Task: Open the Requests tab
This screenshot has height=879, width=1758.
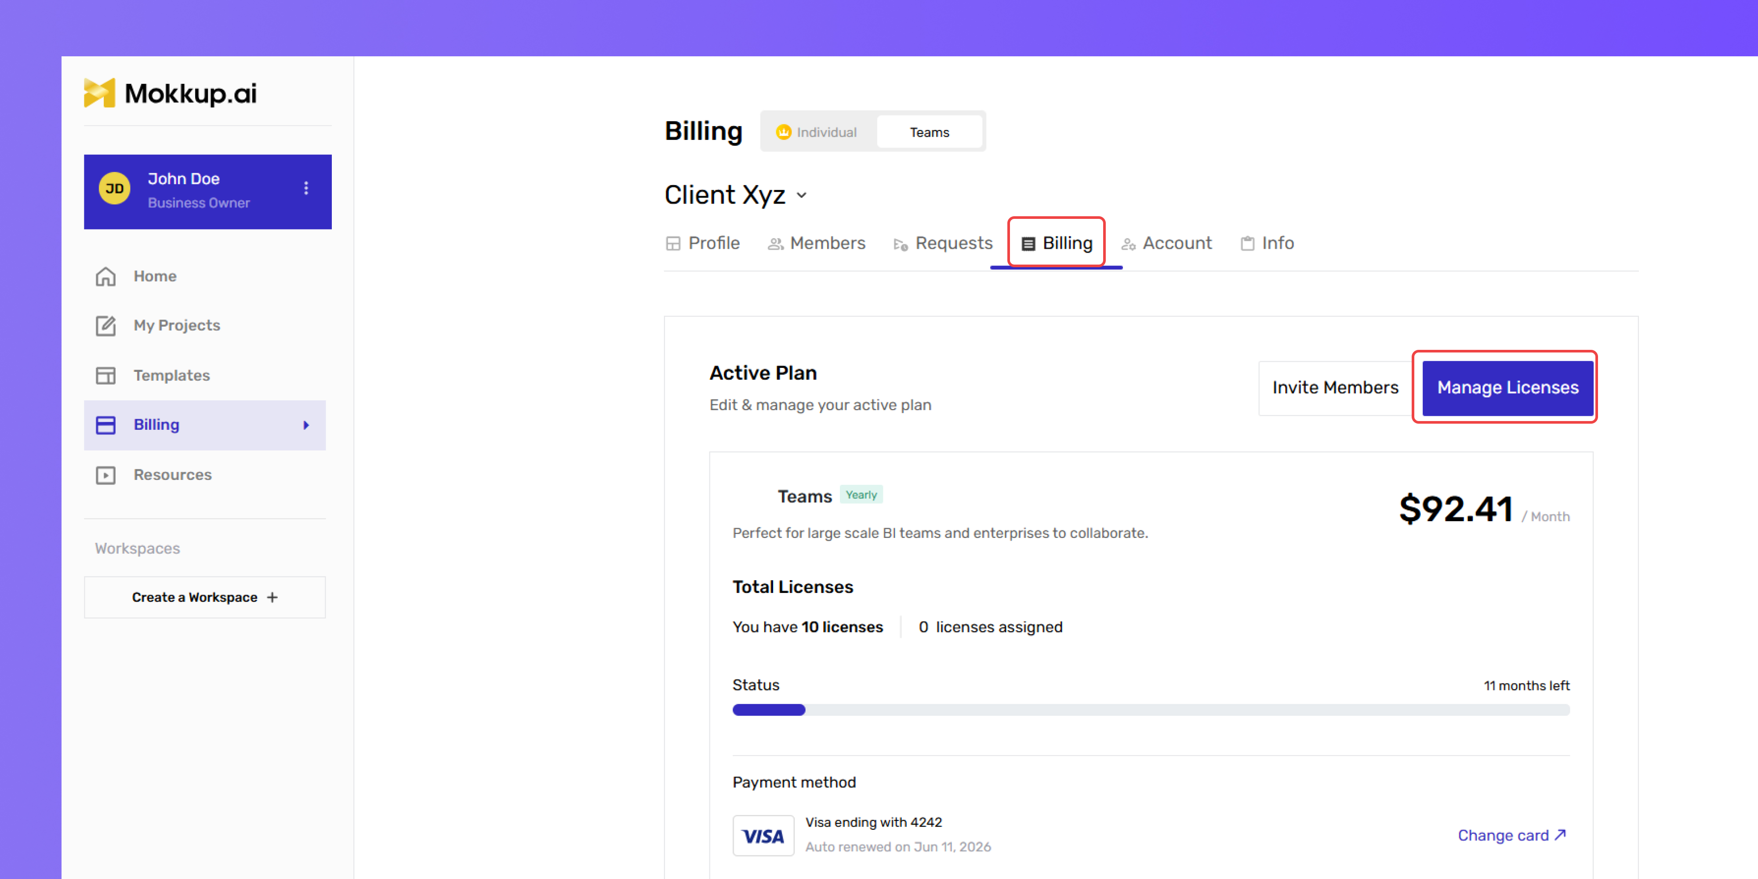Action: point(942,243)
